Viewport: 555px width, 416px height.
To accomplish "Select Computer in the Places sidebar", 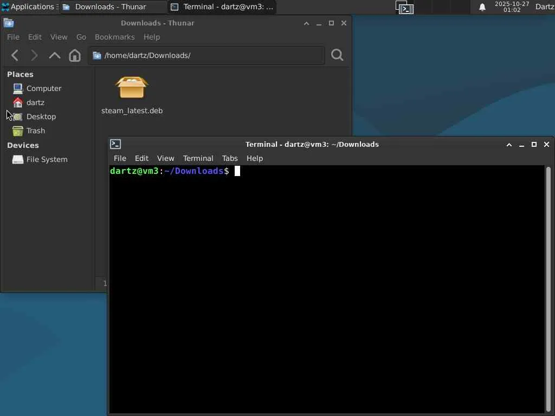I will point(44,88).
